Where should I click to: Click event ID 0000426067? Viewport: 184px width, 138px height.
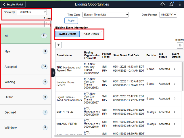(91, 103)
